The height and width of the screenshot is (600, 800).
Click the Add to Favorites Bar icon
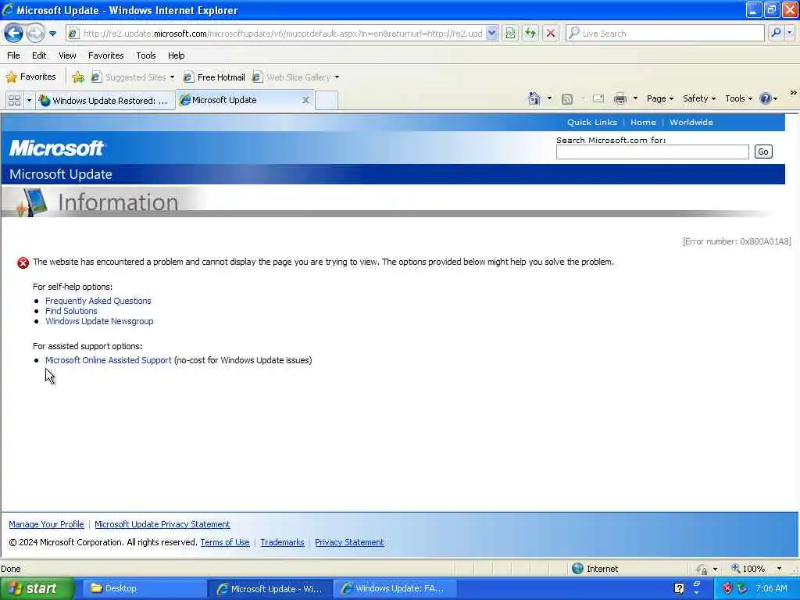78,77
